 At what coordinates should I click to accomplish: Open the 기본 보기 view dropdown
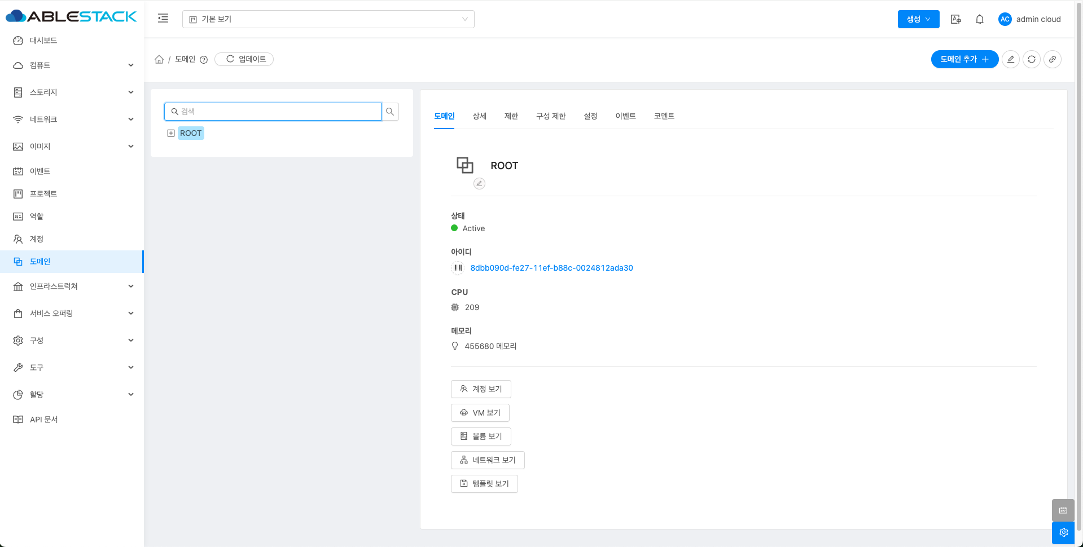[328, 19]
